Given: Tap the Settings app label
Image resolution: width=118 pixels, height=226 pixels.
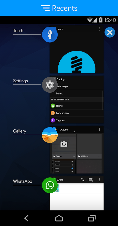Looking at the screenshot, I should point(20,81).
